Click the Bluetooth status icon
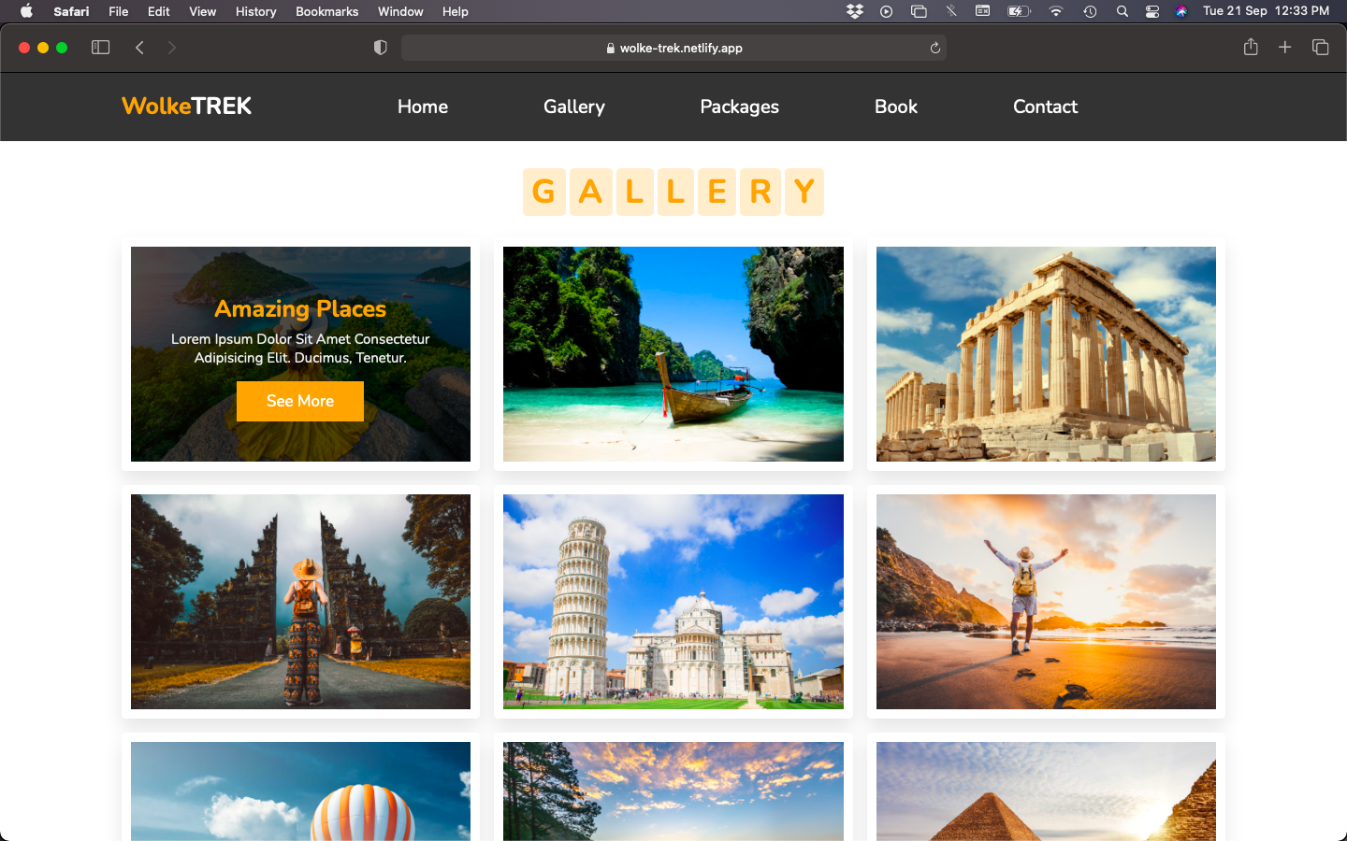This screenshot has width=1347, height=841. pos(951,11)
